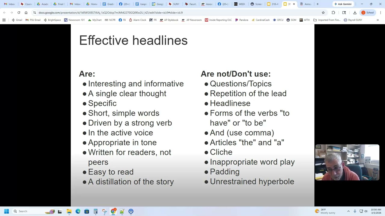Click the back navigation arrow

coord(4,13)
